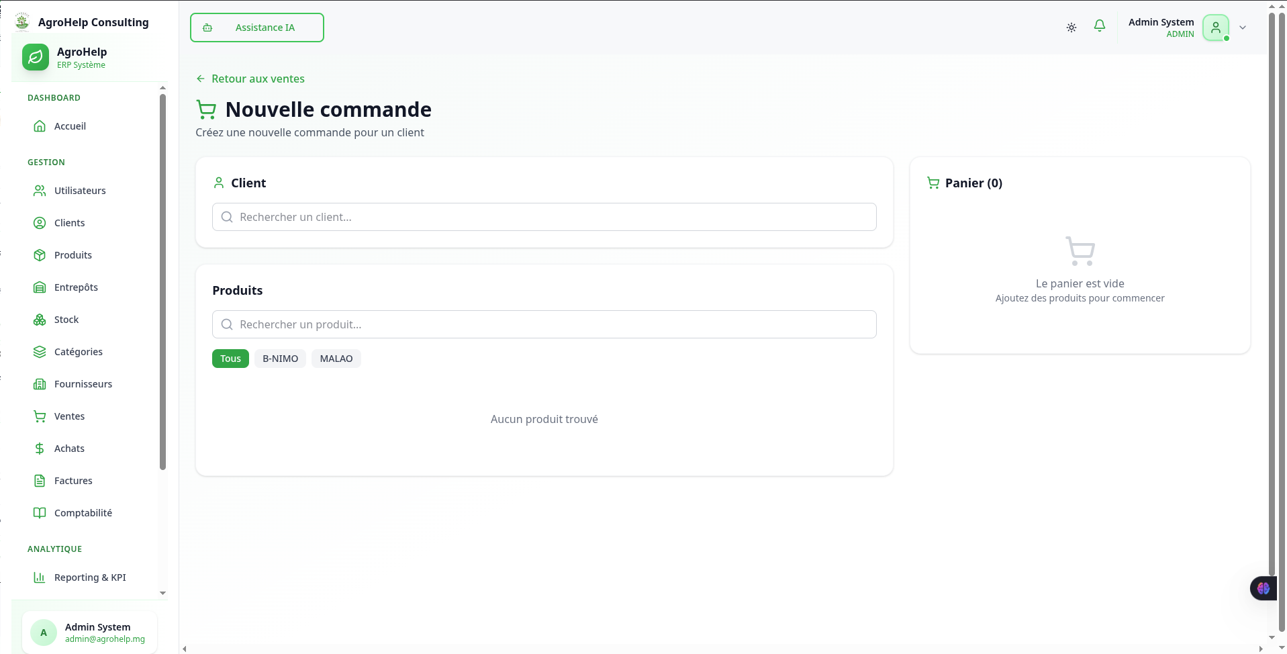Select the Produits icon in the sidebar

click(40, 254)
